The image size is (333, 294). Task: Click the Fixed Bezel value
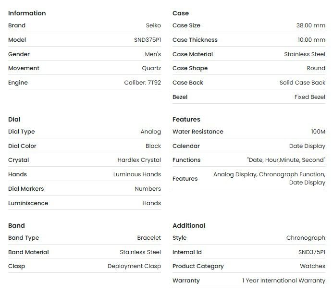click(x=309, y=97)
